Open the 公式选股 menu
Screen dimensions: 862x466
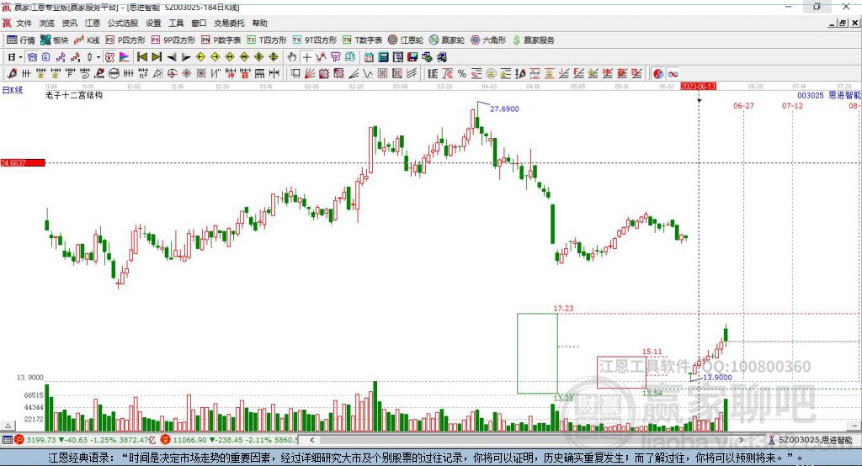(123, 23)
